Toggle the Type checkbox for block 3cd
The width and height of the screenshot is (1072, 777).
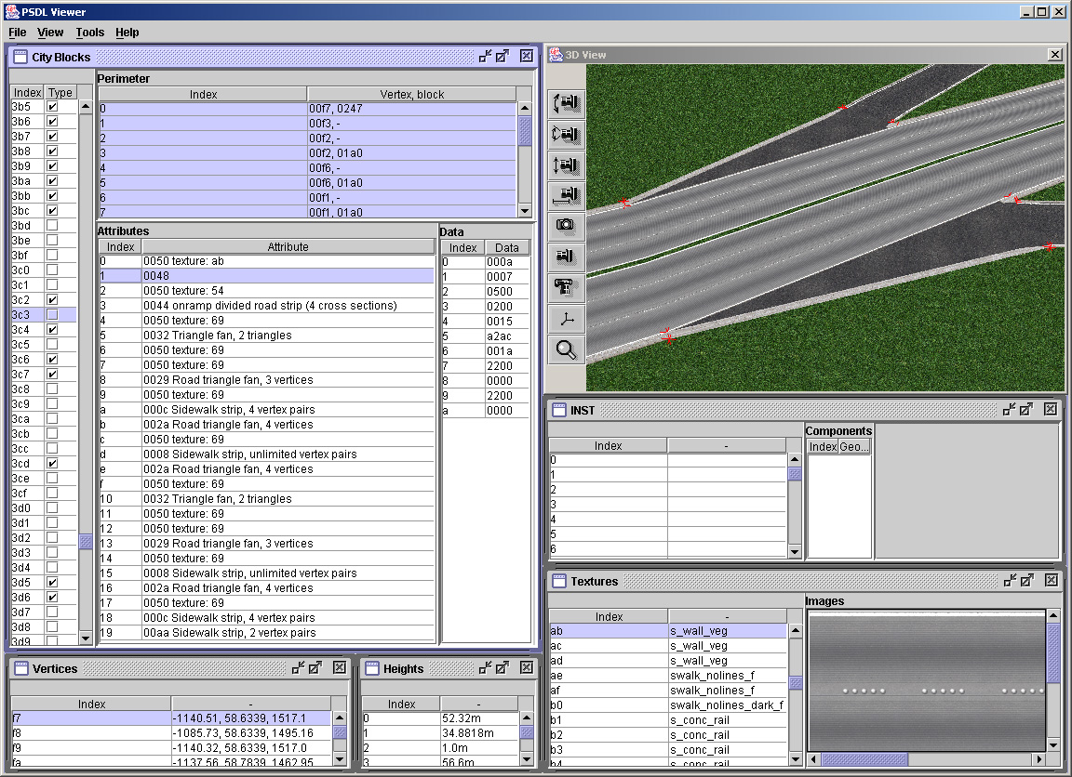53,464
